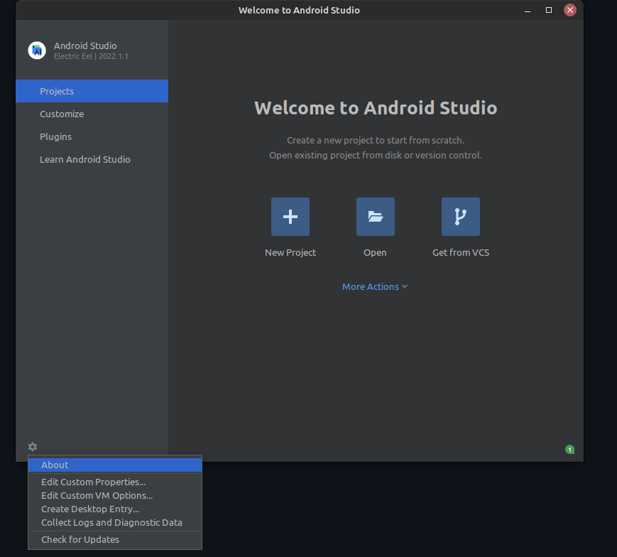The width and height of the screenshot is (617, 557).
Task: Open Edit Custom VM Options
Action: 97,495
